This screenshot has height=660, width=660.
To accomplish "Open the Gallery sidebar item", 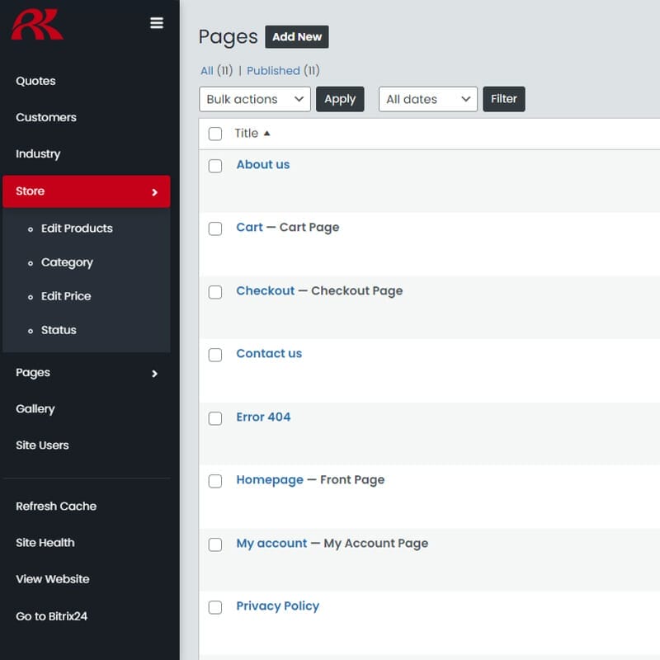I will (x=35, y=409).
